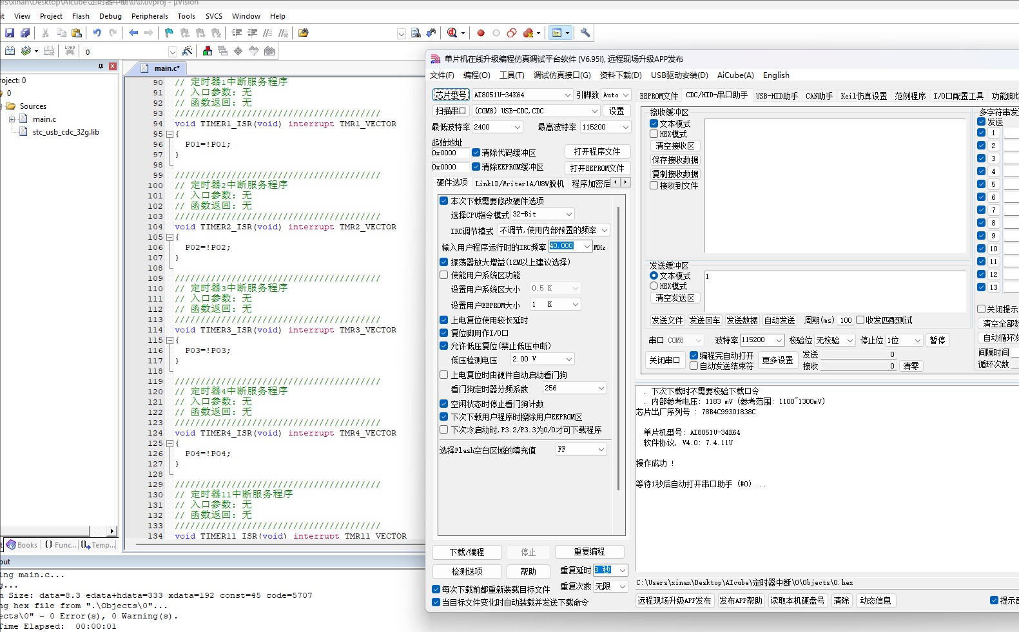Toggle 清除EEPROM缓冲区 checkbox
The width and height of the screenshot is (1019, 632).
coord(476,167)
